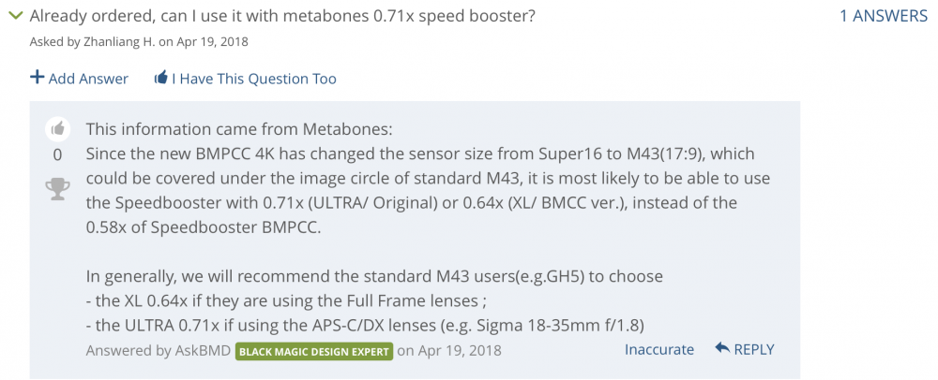
Task: Open the AskBMD answerer name
Action: [x=203, y=350]
